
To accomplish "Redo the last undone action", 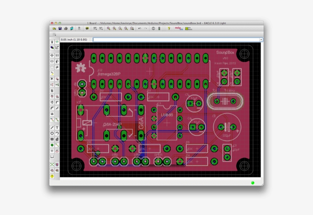I will tap(145, 29).
